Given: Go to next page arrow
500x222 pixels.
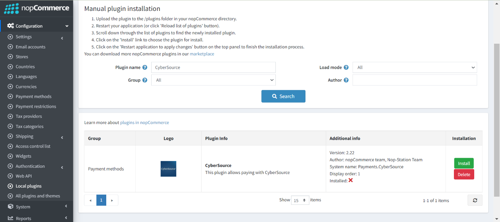Looking at the screenshot, I should coord(112,200).
